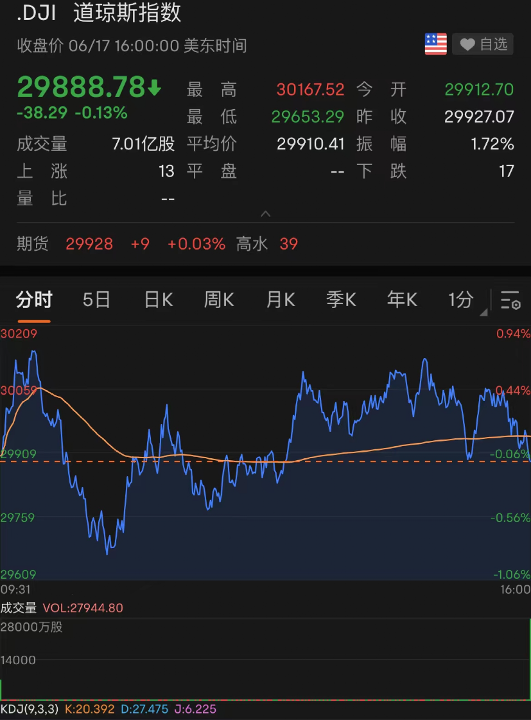Tap the 上涨 count 13
531x720 pixels.
coord(166,172)
